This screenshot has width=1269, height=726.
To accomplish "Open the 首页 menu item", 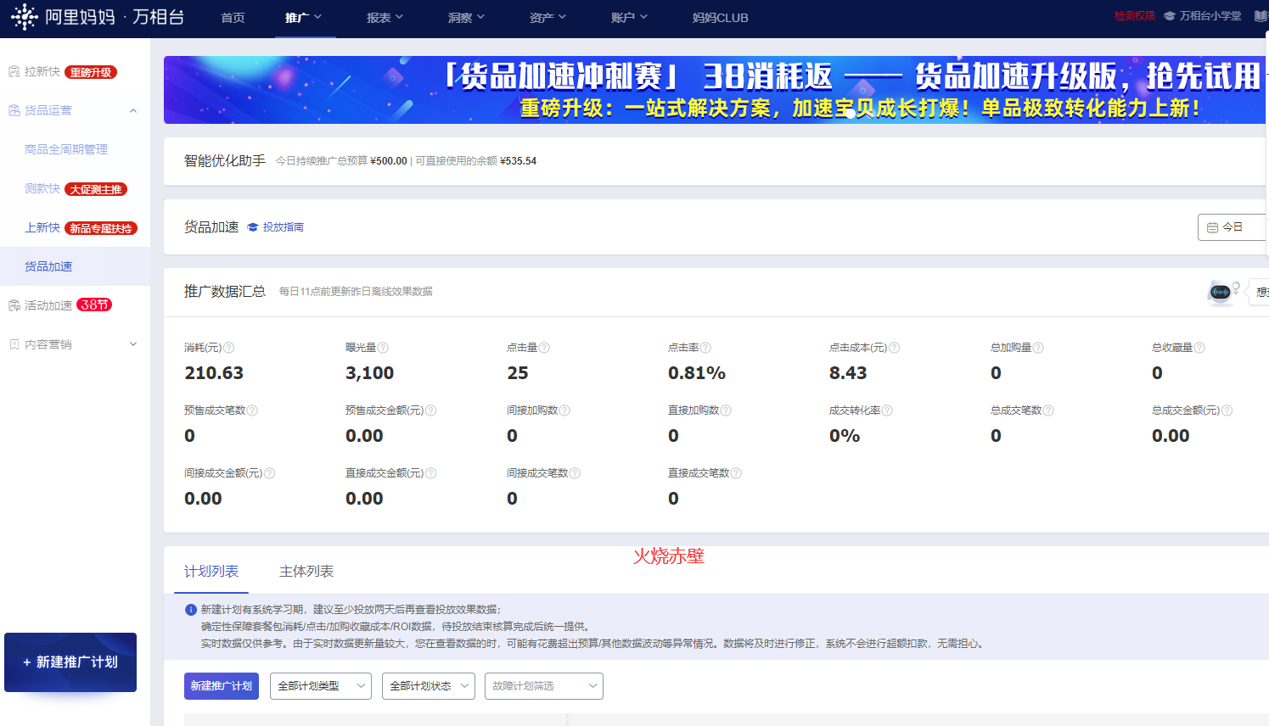I will pos(233,18).
